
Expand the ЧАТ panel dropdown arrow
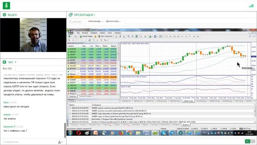point(16,62)
